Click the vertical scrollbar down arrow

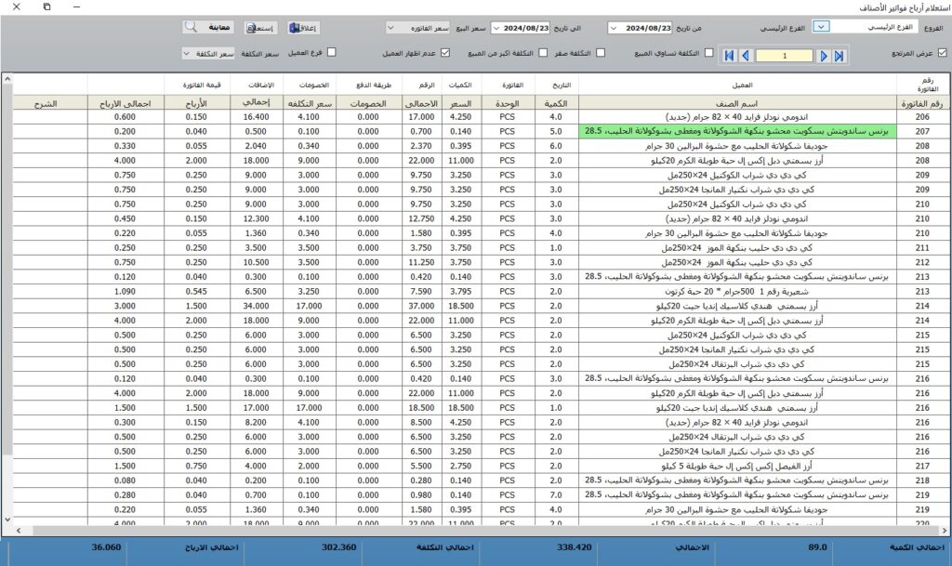7,519
